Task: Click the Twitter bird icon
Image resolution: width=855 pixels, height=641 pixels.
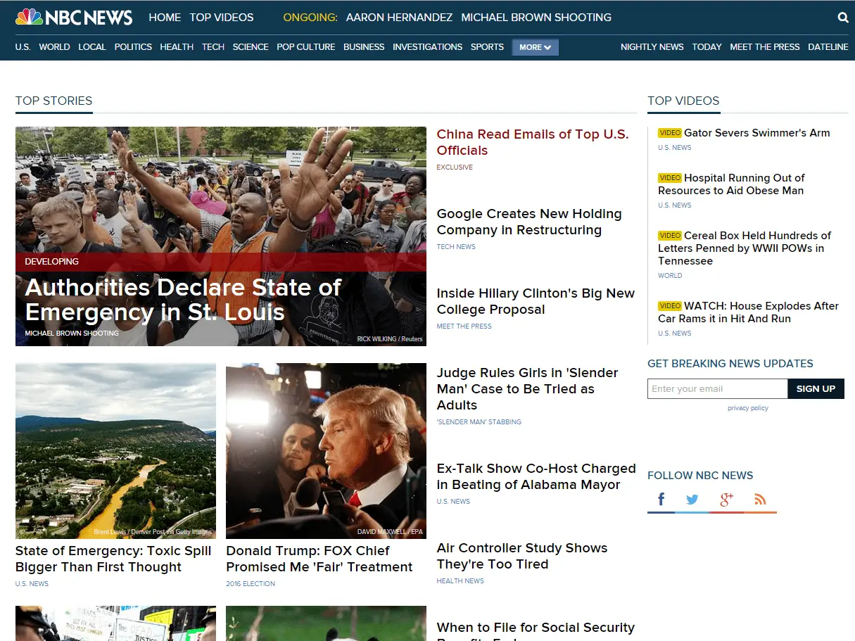Action: point(692,499)
